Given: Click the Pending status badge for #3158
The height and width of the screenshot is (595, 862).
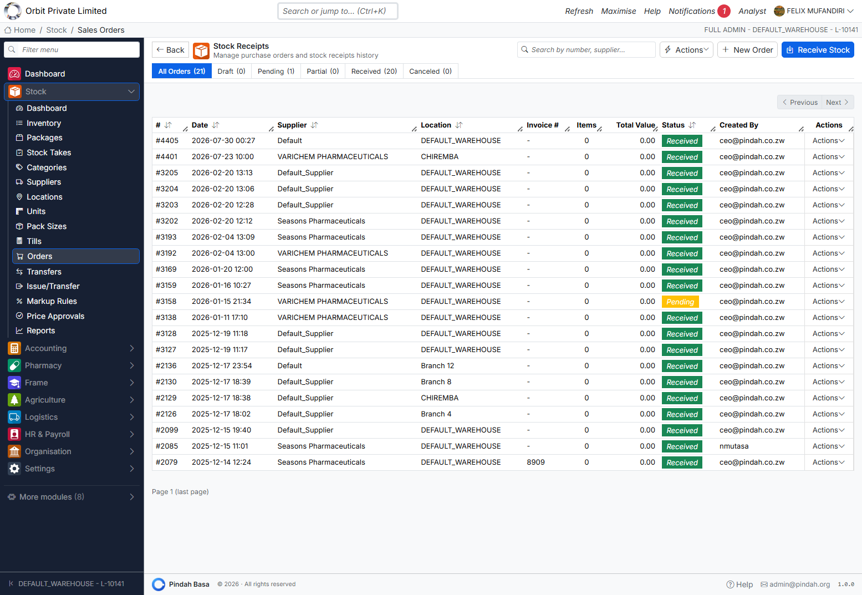Looking at the screenshot, I should coord(680,302).
